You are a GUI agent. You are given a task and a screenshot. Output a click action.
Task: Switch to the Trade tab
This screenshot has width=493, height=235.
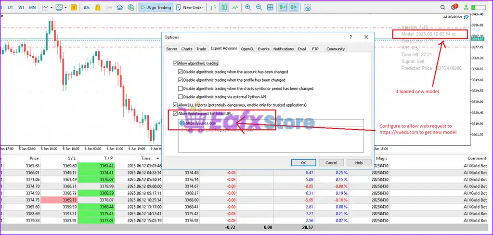click(201, 49)
